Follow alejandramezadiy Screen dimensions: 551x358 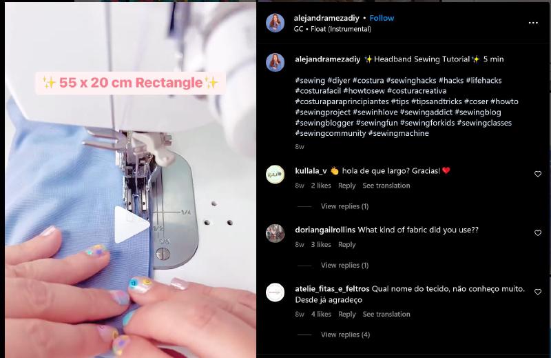pyautogui.click(x=382, y=18)
